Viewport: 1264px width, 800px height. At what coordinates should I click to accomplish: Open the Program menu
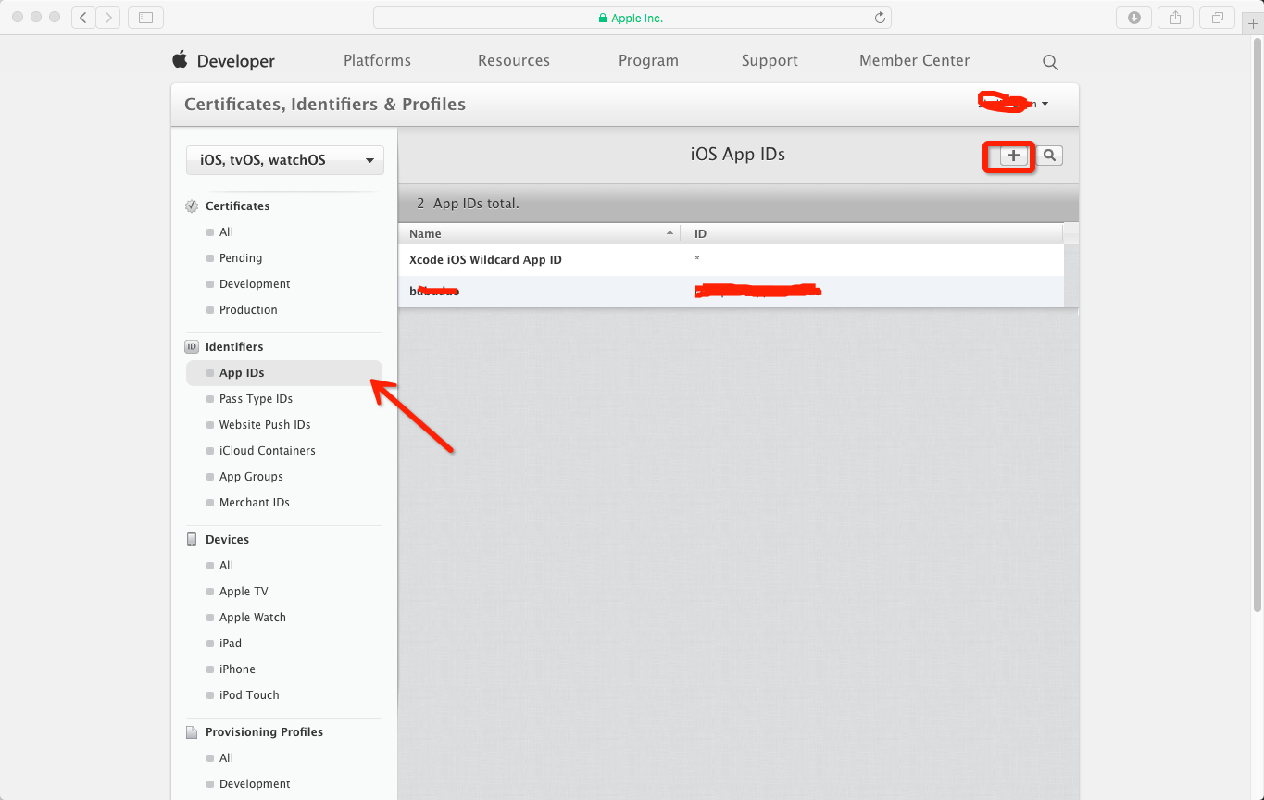(648, 60)
